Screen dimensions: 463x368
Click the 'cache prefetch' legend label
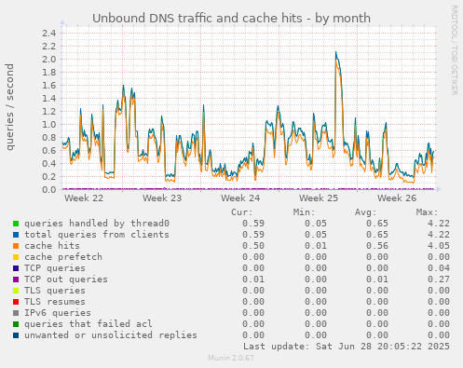(63, 257)
